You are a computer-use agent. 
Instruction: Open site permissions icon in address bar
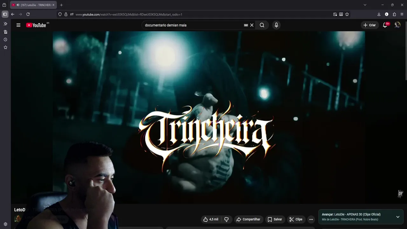coord(72,14)
